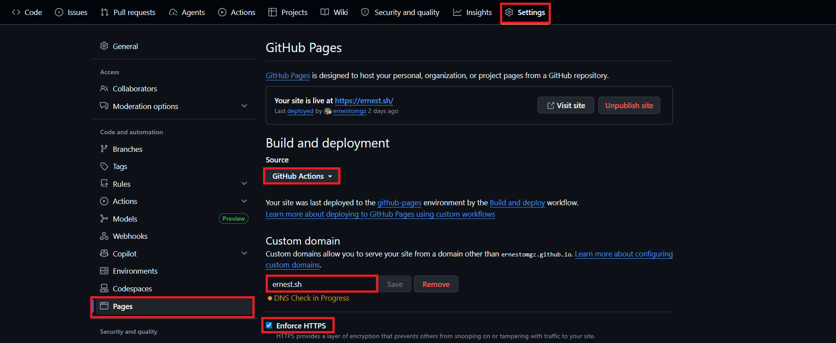Click the GitHub Pages intro link
836x343 pixels.
point(288,75)
